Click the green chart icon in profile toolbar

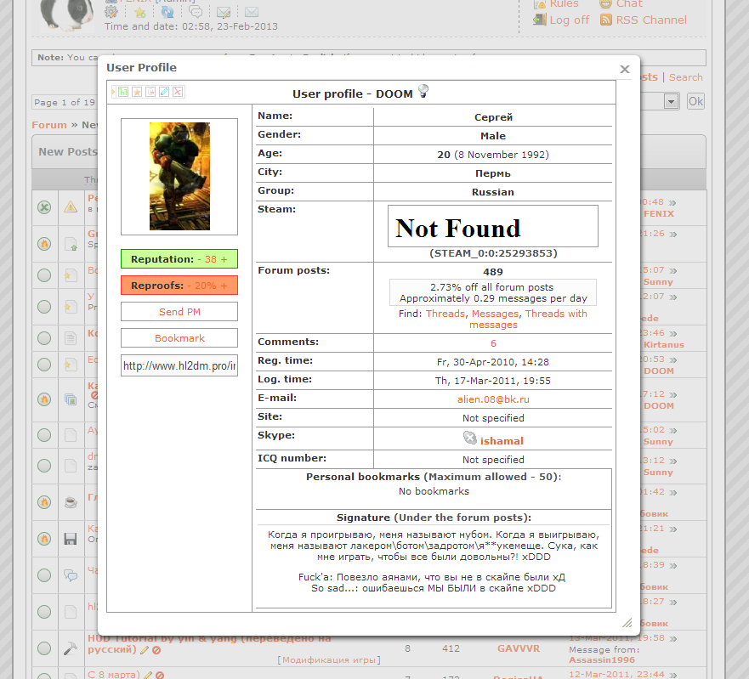[123, 92]
